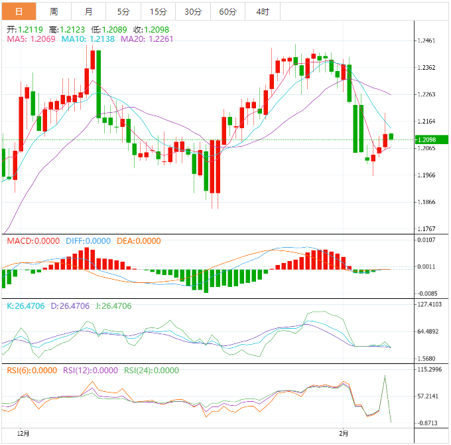Switch to the 4时 timeframe tab
451x445 pixels.
tap(262, 12)
